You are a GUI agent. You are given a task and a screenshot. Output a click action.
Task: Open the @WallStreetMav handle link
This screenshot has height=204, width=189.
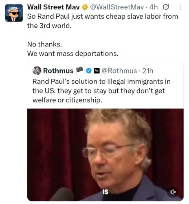click(x=117, y=7)
